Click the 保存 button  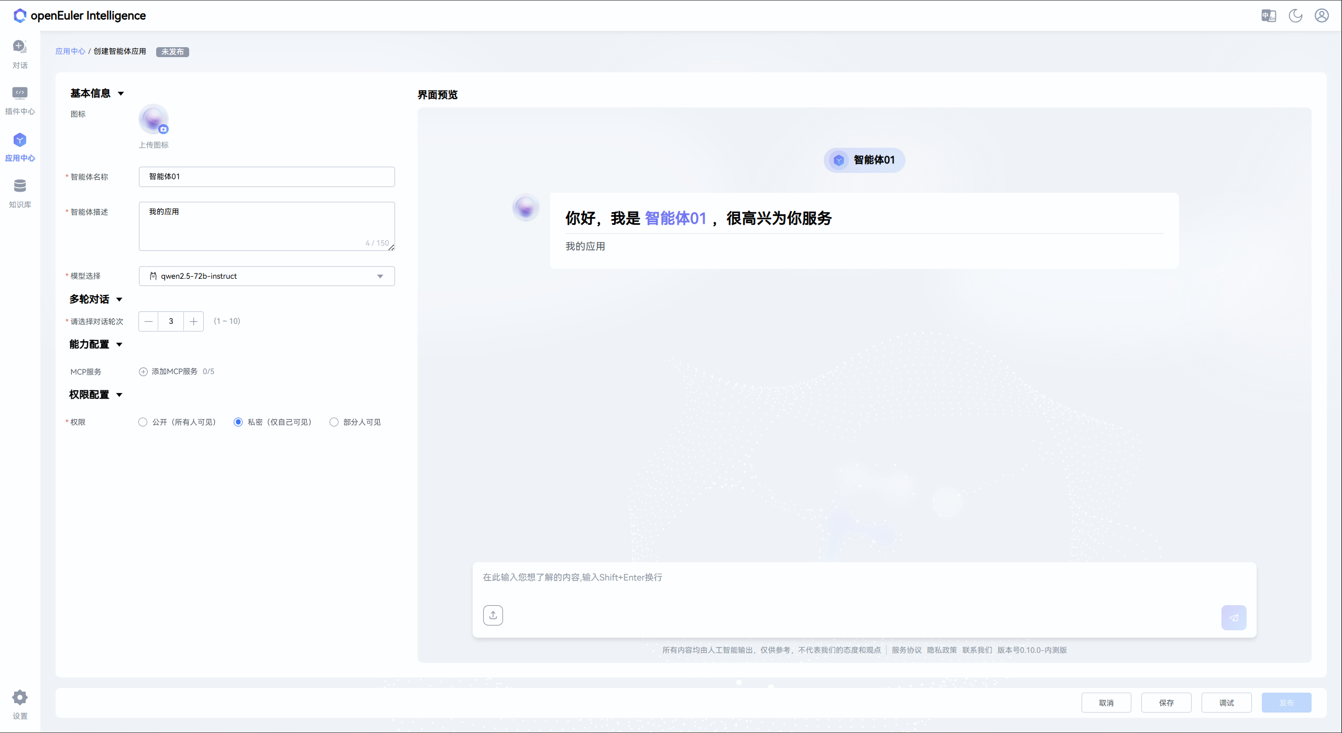point(1166,703)
